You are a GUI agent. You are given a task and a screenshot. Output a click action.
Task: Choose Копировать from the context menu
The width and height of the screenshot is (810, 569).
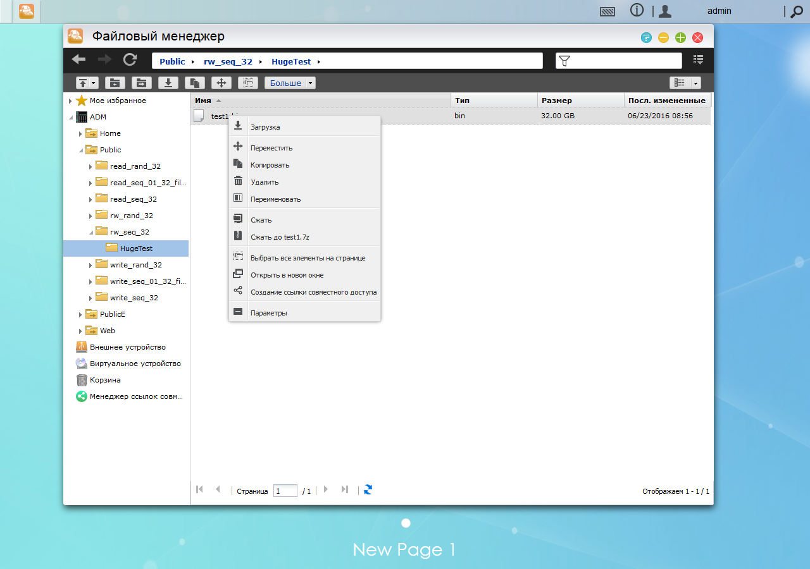(x=304, y=165)
